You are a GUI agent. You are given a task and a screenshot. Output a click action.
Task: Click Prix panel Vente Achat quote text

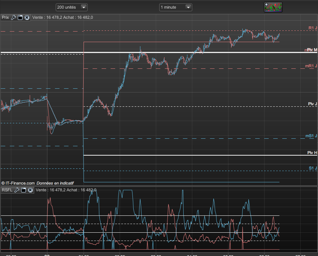[63, 17]
